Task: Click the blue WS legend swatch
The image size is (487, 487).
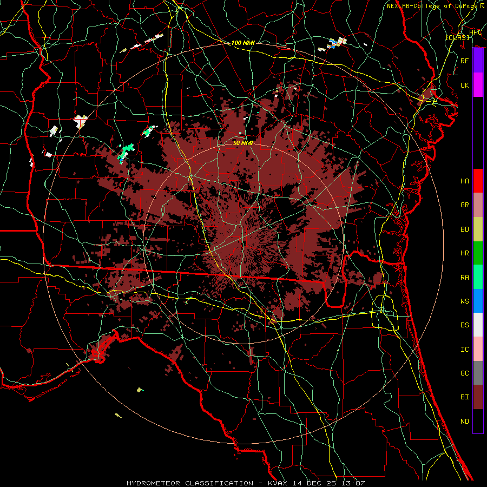Action: (x=478, y=301)
